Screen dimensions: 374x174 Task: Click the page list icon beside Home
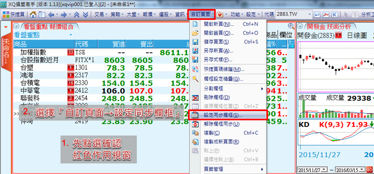pos(42,14)
